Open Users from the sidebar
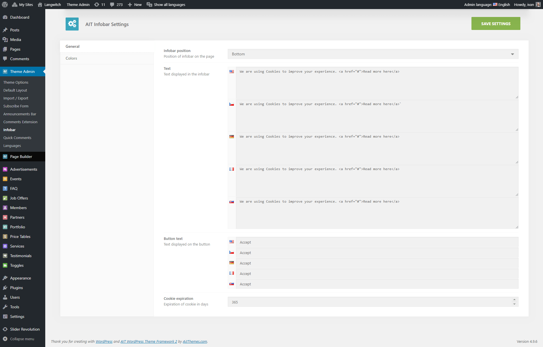This screenshot has width=543, height=347. [23, 297]
